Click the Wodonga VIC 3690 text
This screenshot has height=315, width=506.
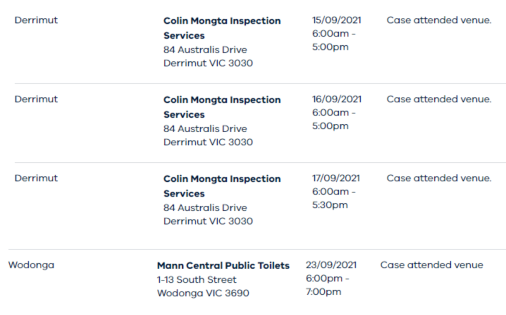click(x=203, y=293)
